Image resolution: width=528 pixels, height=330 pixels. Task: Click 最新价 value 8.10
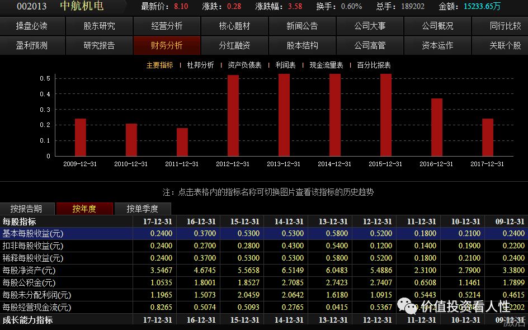point(181,6)
